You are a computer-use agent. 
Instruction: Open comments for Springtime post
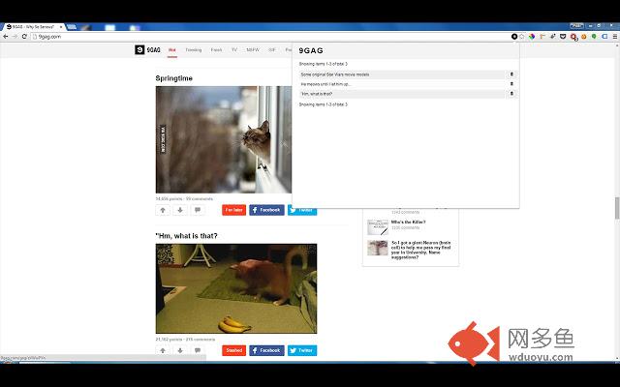point(198,210)
